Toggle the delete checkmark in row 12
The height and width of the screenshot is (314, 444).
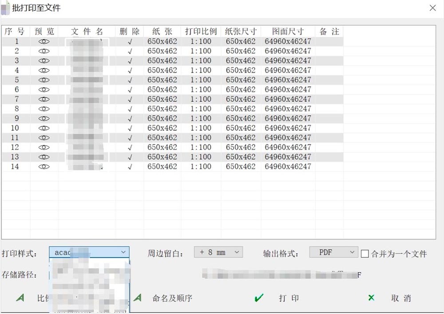[130, 148]
